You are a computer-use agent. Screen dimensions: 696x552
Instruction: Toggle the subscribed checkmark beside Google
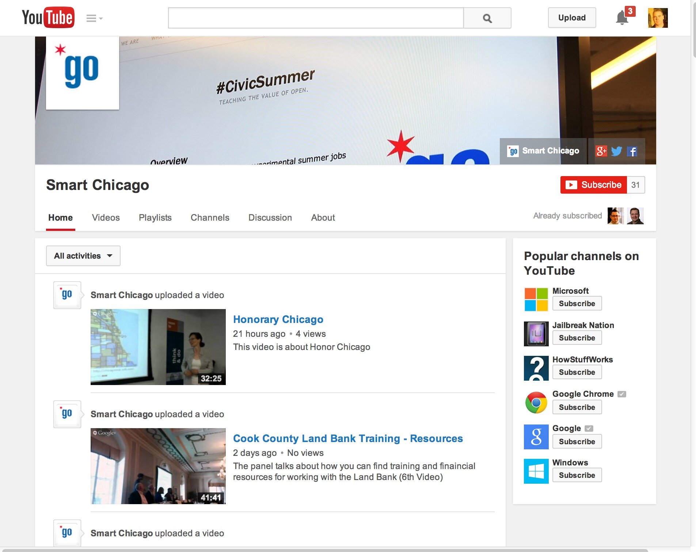(x=589, y=428)
